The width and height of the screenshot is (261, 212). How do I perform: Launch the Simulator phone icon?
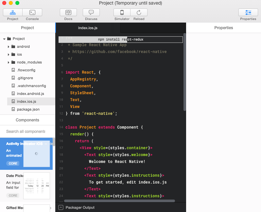[x=122, y=12]
